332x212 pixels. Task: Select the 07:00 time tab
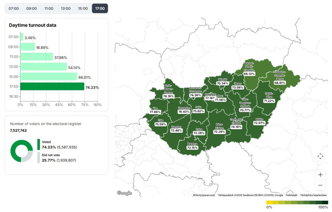(14, 8)
